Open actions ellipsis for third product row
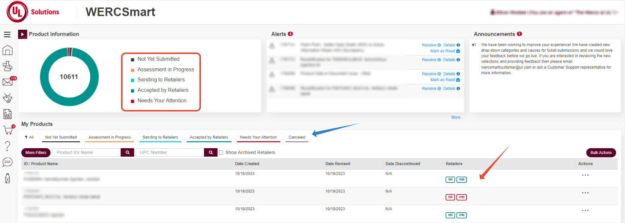The image size is (625, 223). (x=585, y=210)
